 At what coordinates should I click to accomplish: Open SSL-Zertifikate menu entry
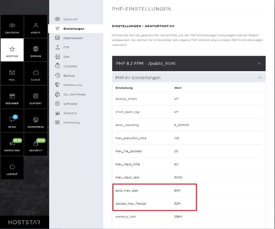(x=74, y=94)
